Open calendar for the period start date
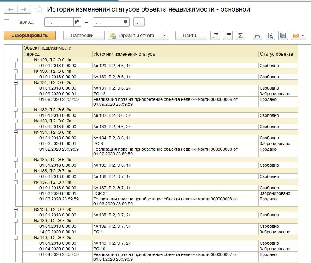 (77, 22)
